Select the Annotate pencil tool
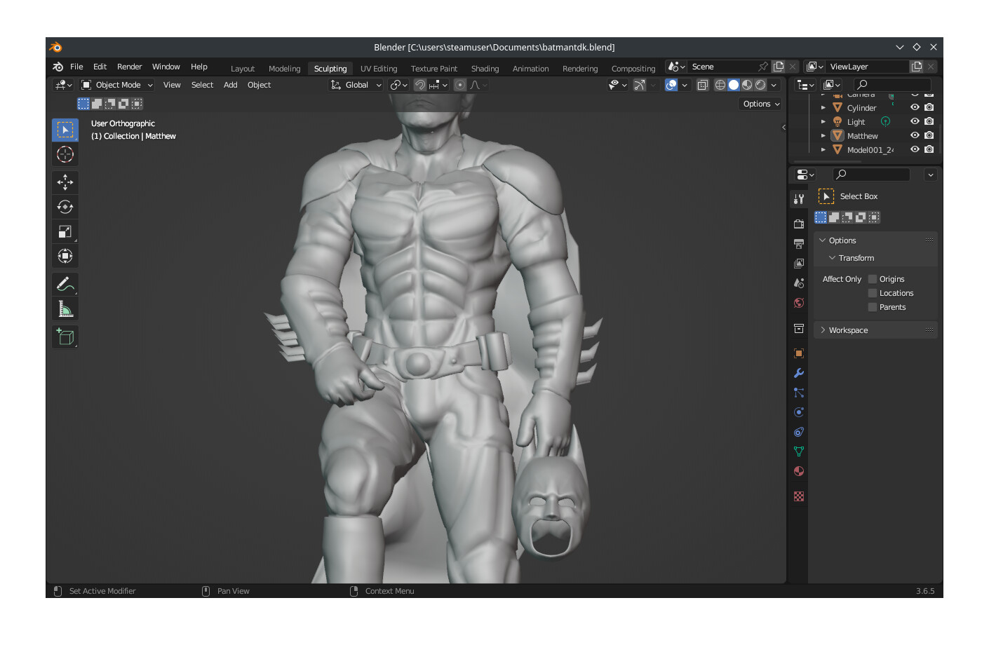The width and height of the screenshot is (989, 652). 65,284
